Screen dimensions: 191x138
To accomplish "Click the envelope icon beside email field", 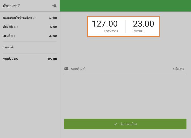I will (66, 69).
